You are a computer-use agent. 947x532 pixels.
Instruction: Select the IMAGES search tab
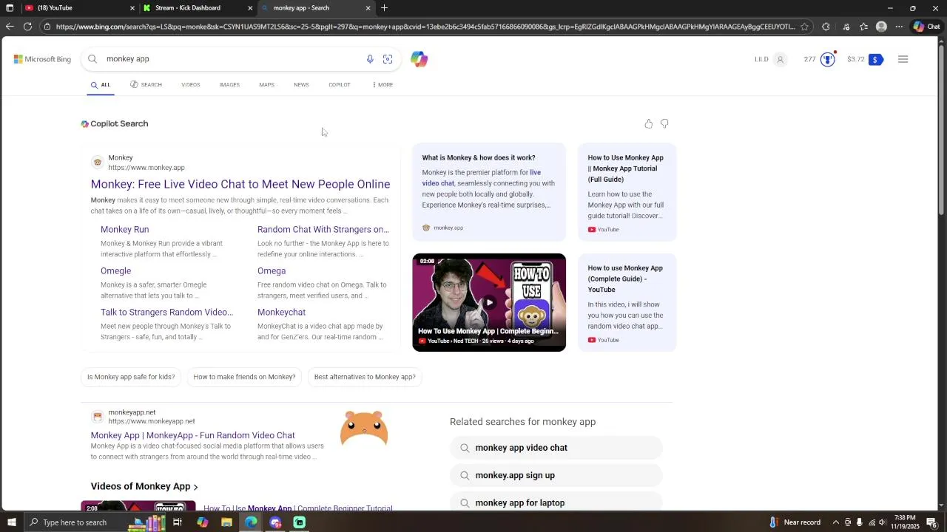pyautogui.click(x=229, y=85)
